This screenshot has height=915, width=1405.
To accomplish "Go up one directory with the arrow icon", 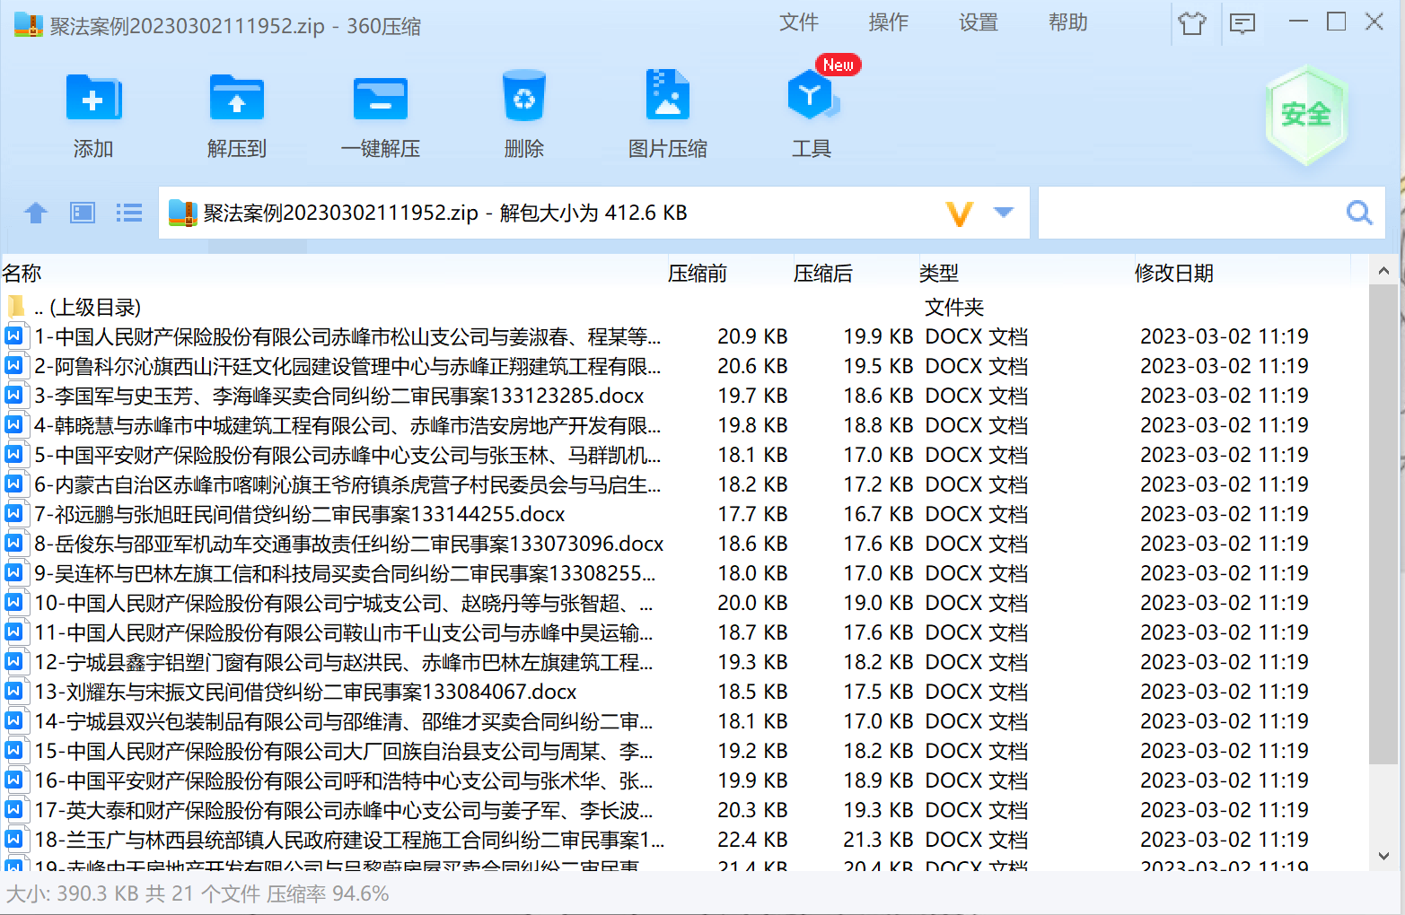I will pyautogui.click(x=36, y=213).
